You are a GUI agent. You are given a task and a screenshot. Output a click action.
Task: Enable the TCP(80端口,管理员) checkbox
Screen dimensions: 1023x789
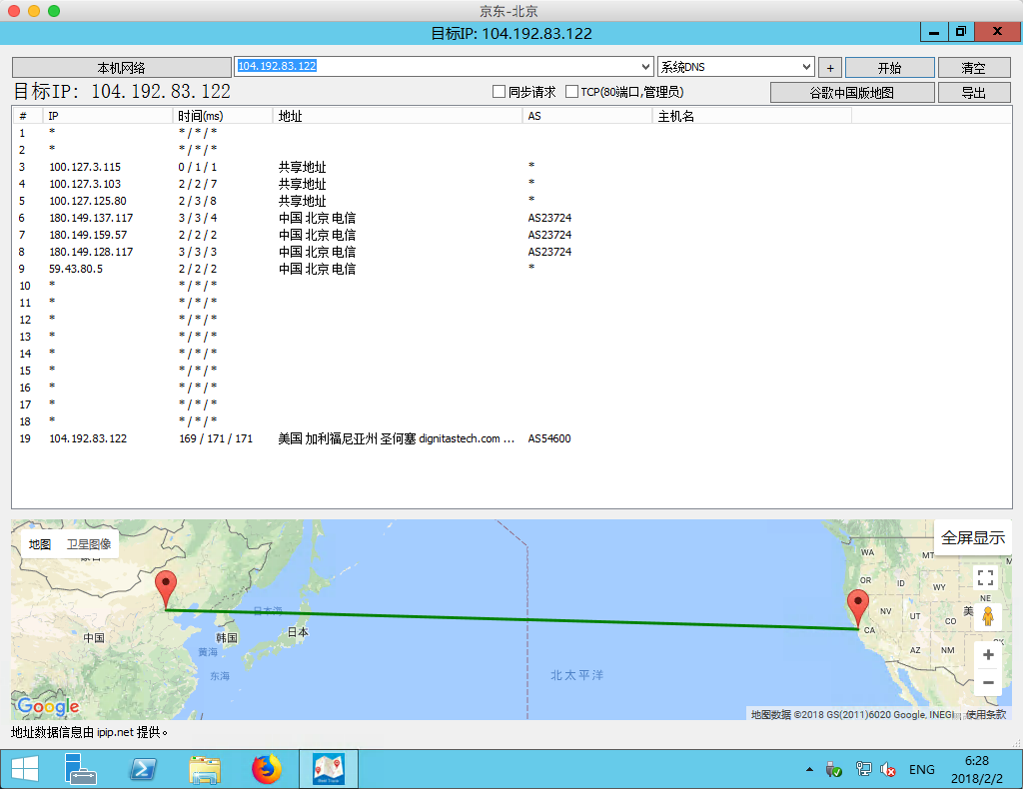click(x=572, y=92)
